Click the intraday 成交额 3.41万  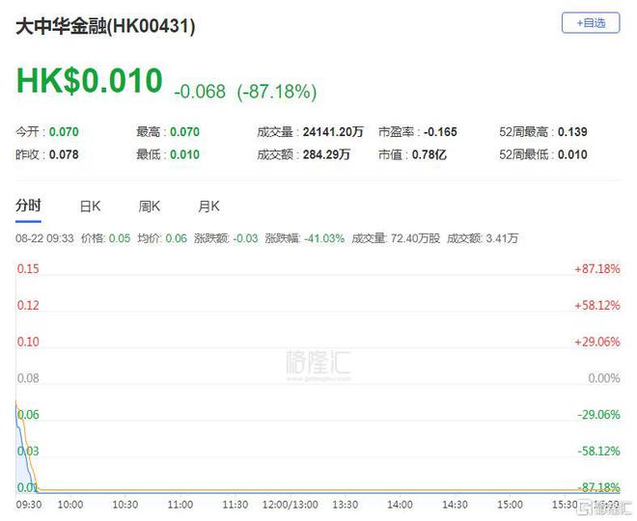(502, 238)
